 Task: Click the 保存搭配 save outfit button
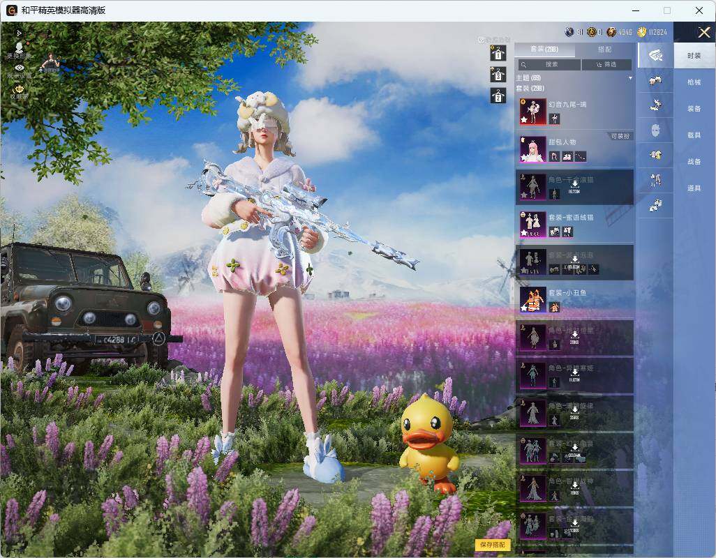493,545
